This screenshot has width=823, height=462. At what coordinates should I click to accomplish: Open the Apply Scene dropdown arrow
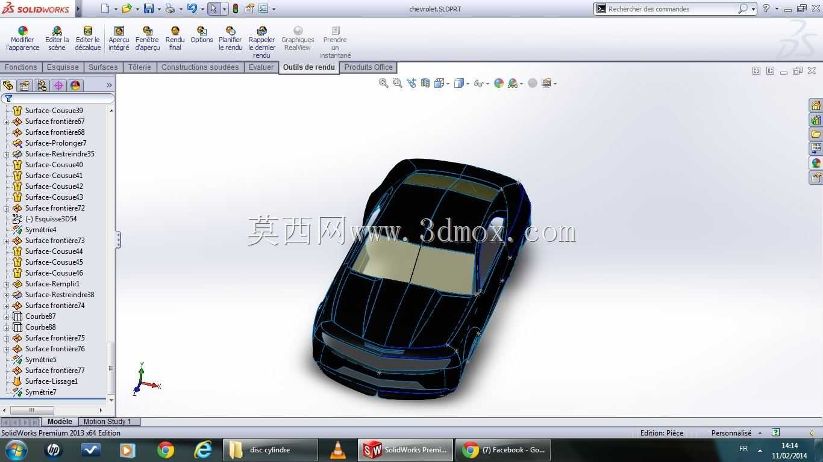pos(521,84)
